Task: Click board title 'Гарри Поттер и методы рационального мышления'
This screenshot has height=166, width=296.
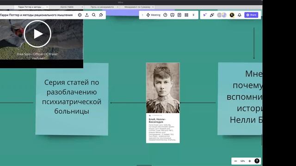Action: tap(36, 15)
